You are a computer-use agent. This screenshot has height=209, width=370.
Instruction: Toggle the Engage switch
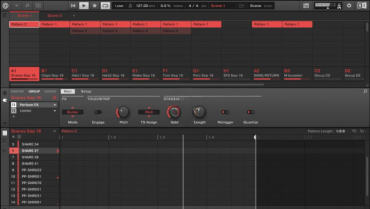click(98, 112)
